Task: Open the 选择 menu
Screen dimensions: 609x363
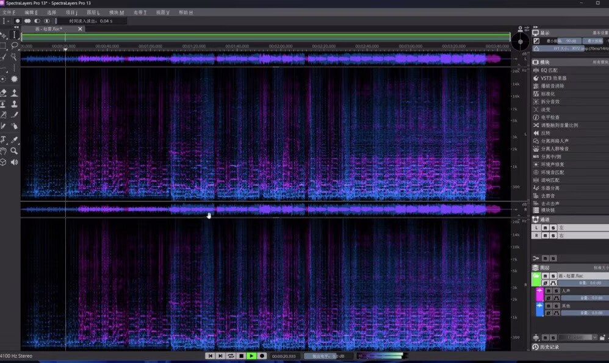Action: click(x=51, y=12)
